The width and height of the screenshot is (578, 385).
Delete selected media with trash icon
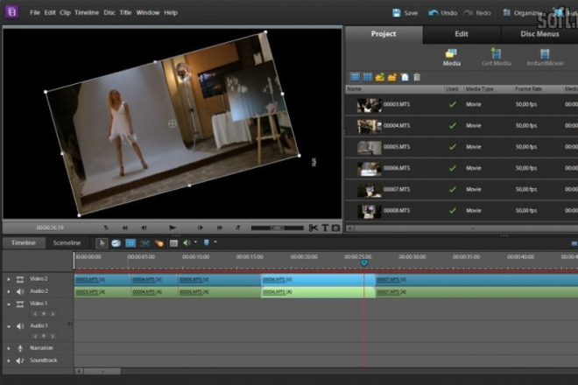point(417,77)
